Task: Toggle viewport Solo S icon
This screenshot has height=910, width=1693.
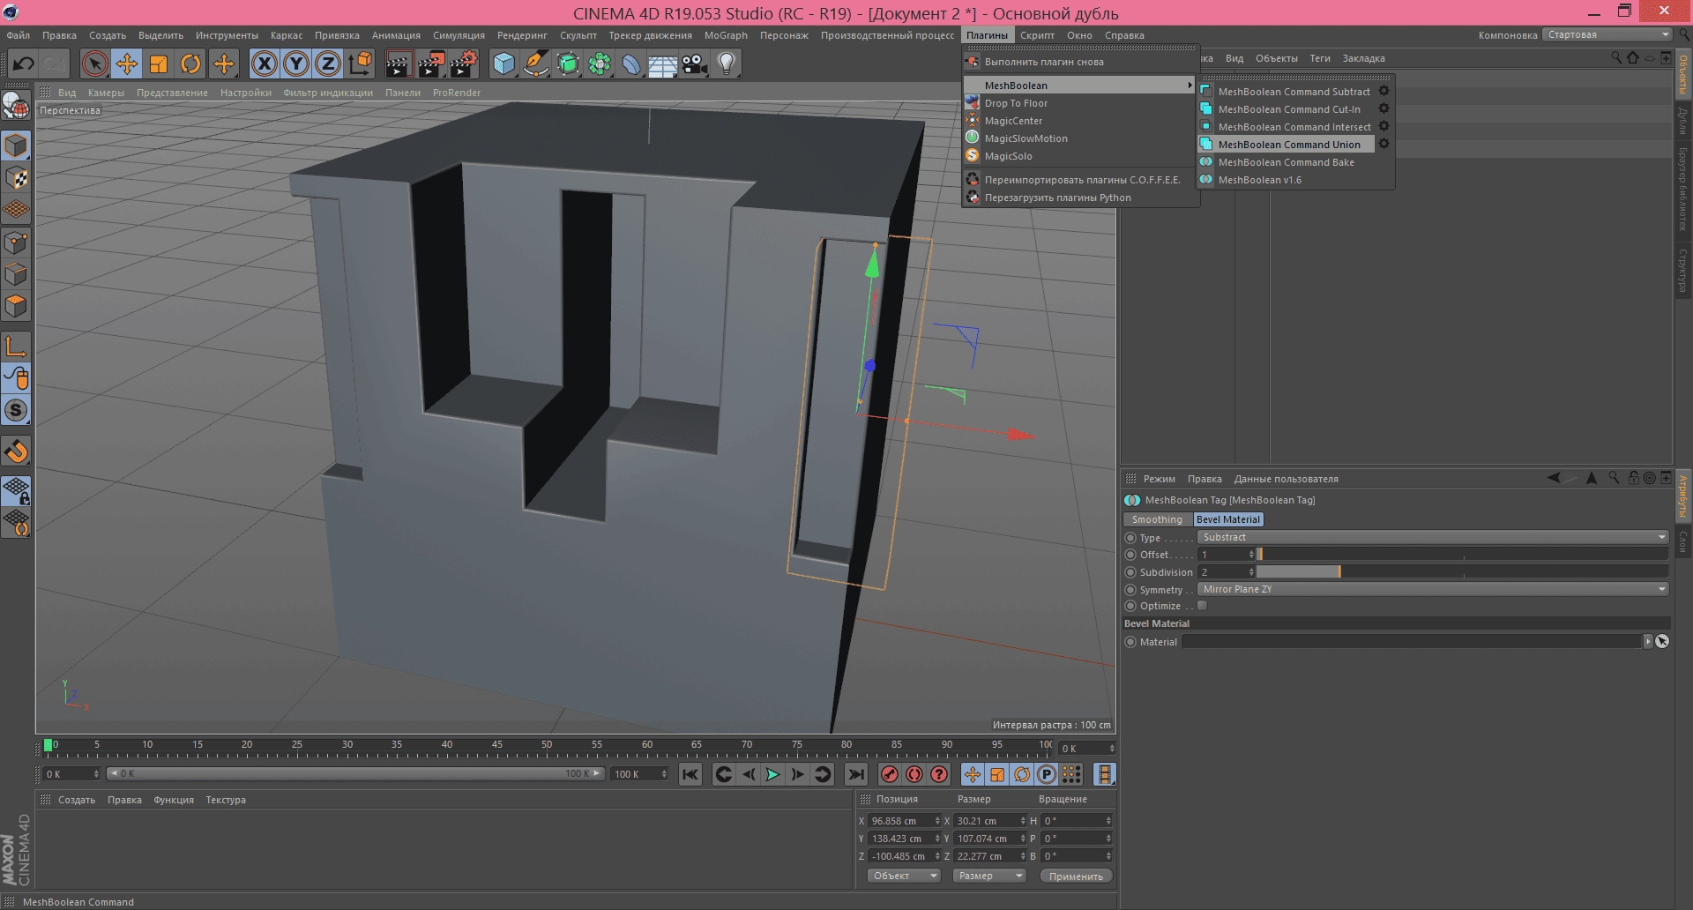Action: (x=17, y=410)
